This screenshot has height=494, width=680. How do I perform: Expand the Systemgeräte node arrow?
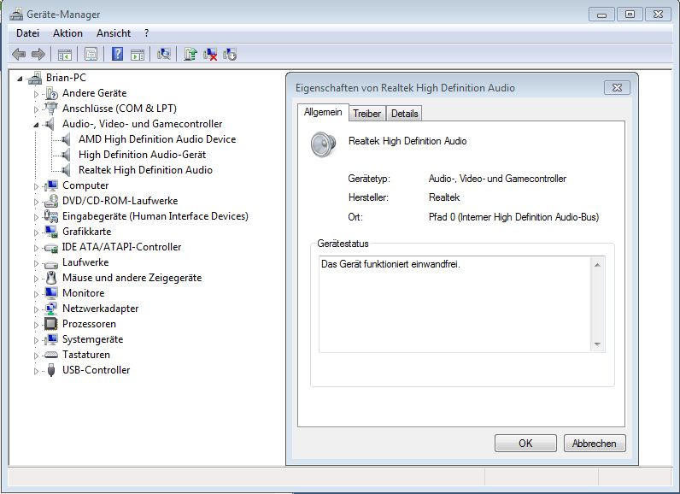coord(36,340)
